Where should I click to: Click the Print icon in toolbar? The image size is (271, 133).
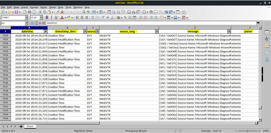click(x=30, y=12)
